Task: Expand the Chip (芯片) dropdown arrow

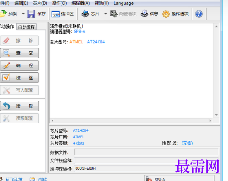Action: point(106,14)
